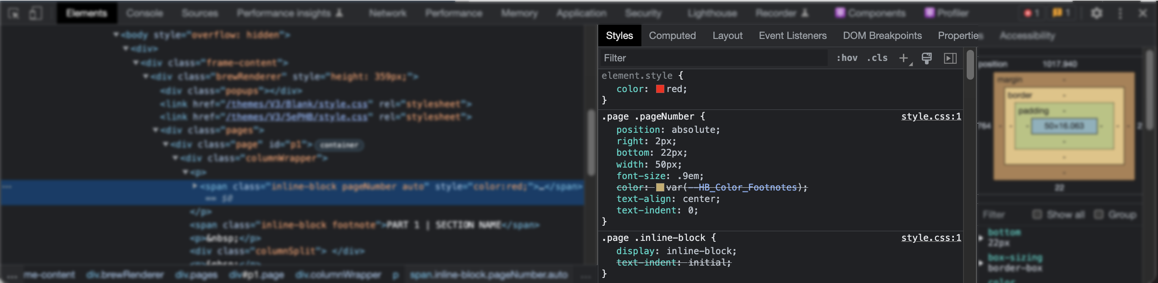Toggle the computed styles sidebar icon
The height and width of the screenshot is (283, 1158).
click(x=950, y=58)
